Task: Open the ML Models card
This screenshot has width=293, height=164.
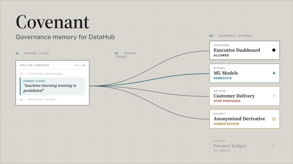Action: point(245,73)
